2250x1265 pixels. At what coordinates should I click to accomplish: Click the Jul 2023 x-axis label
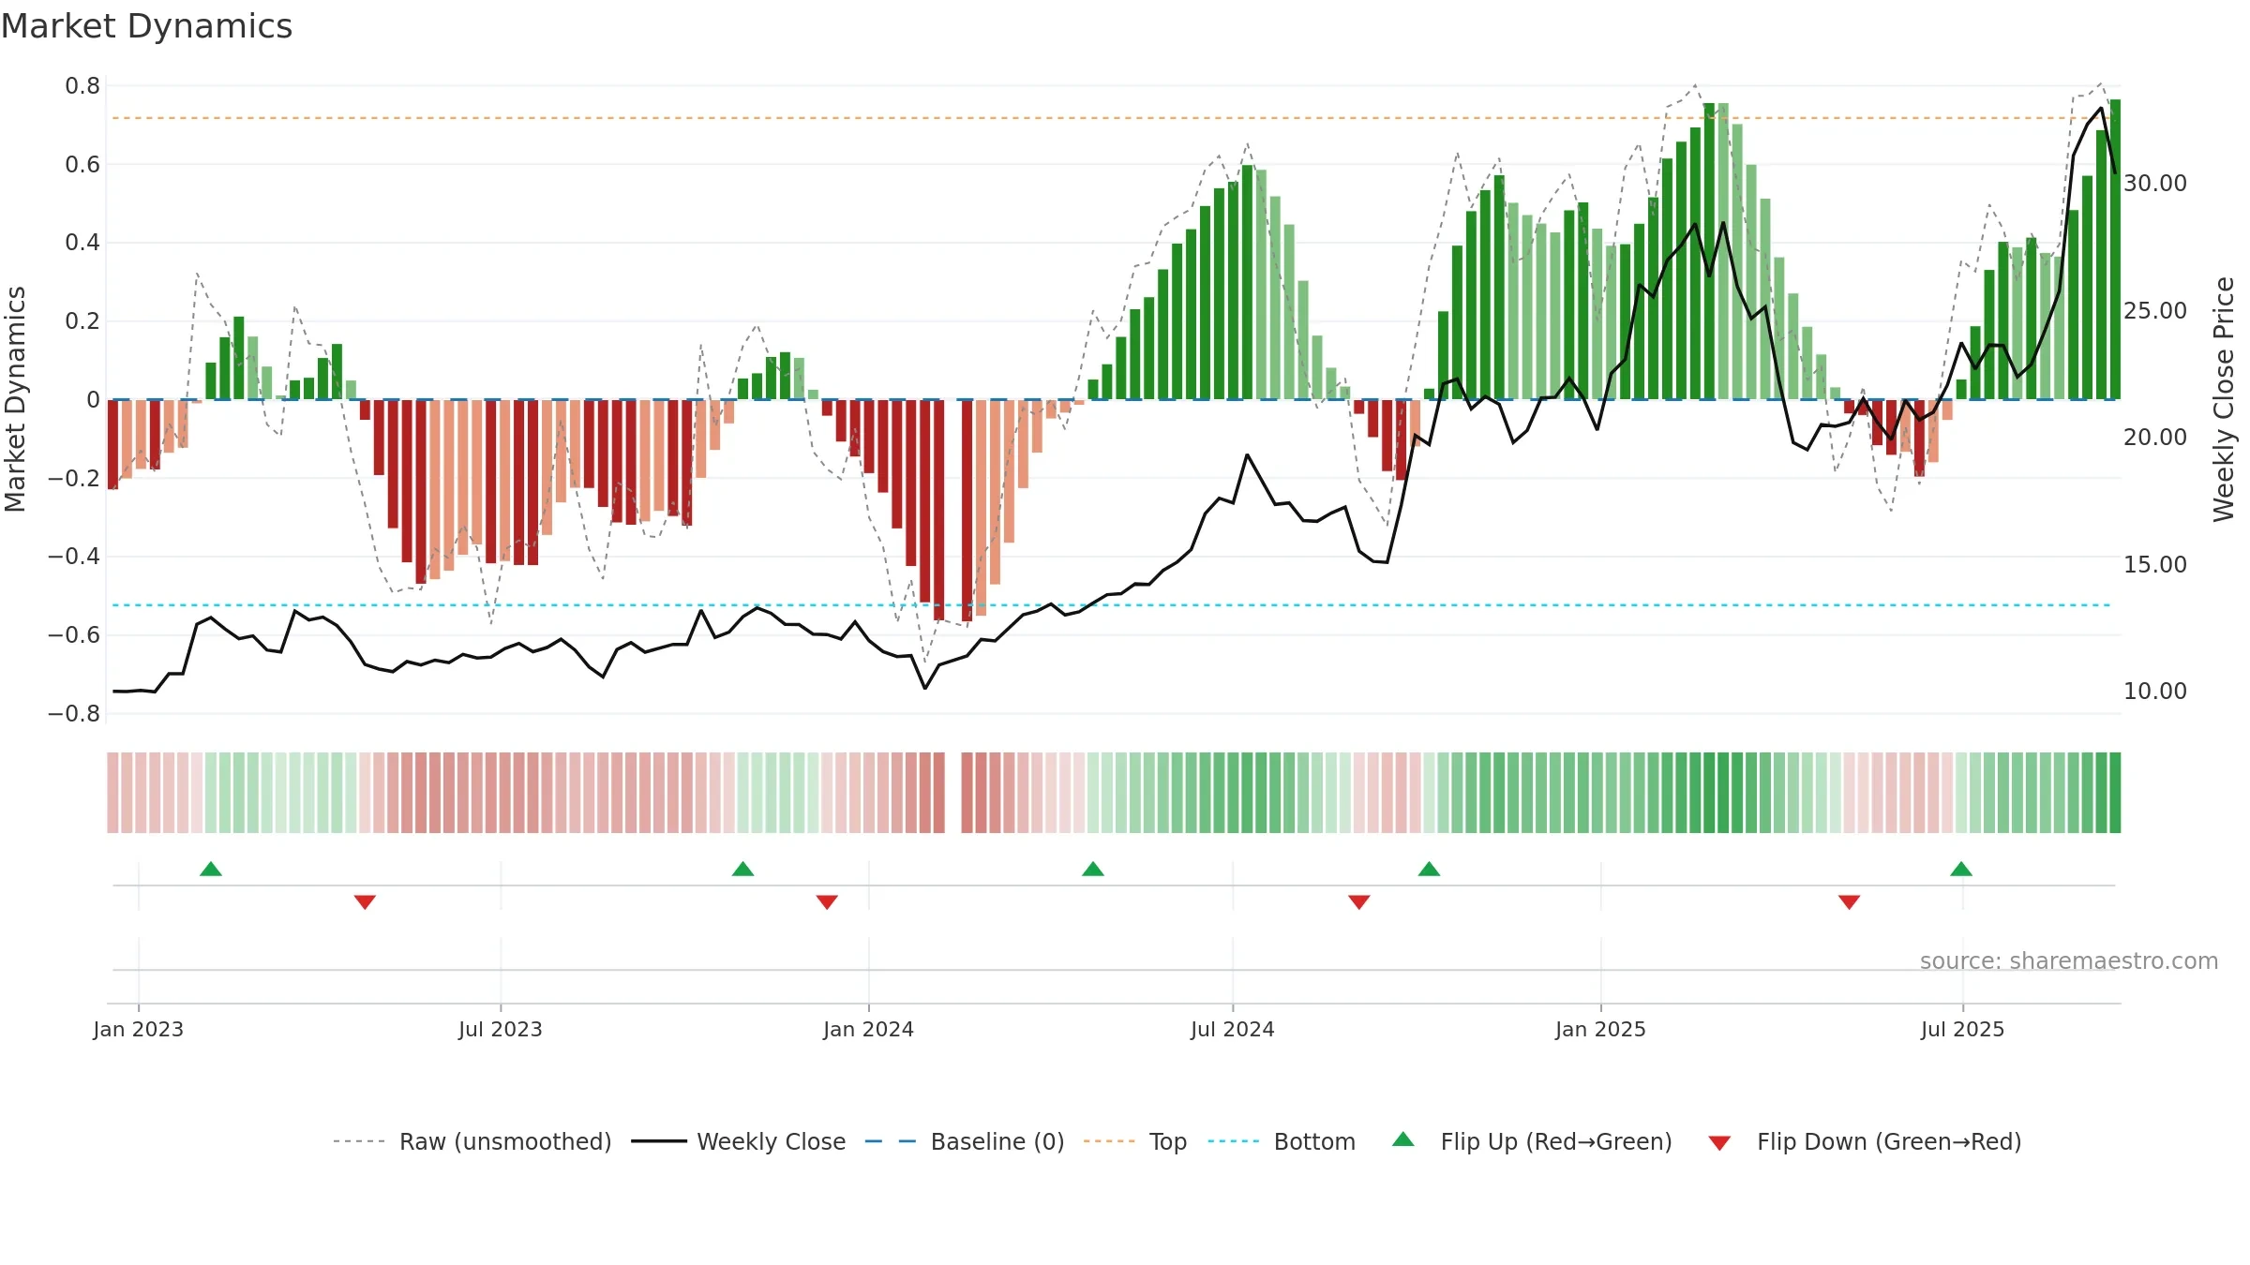[x=501, y=1029]
